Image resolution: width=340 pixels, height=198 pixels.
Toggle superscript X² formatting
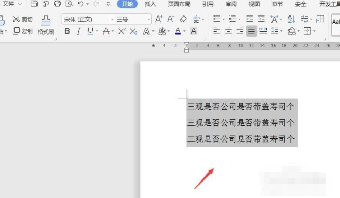(122, 31)
